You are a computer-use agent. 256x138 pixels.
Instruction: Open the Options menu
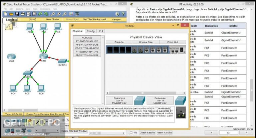19,9
